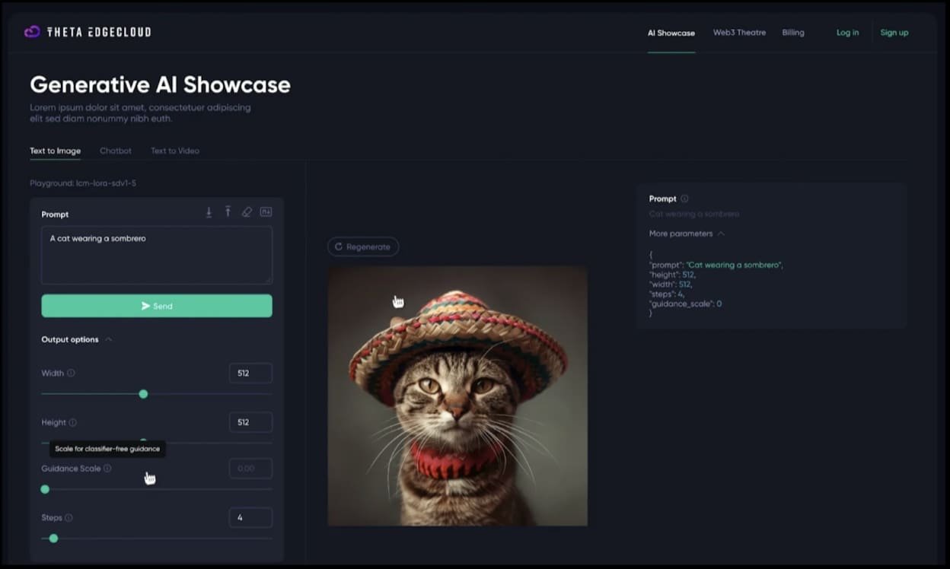Click the info icon next to Steps
The image size is (950, 569).
(x=69, y=518)
